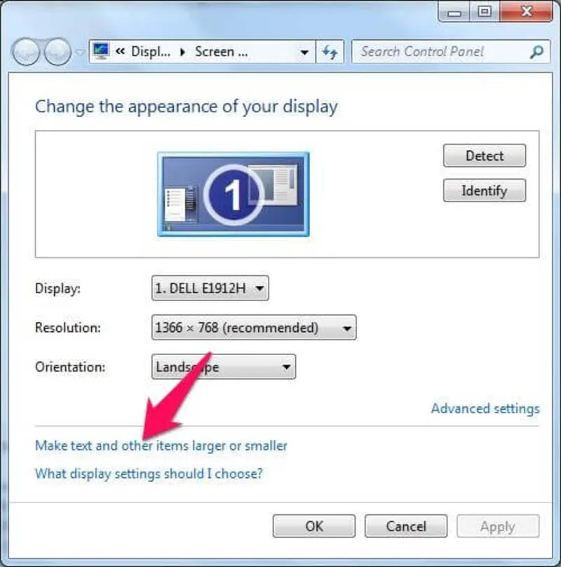
Task: Open the Display dropdown showing DELL E1912H
Action: tap(210, 288)
